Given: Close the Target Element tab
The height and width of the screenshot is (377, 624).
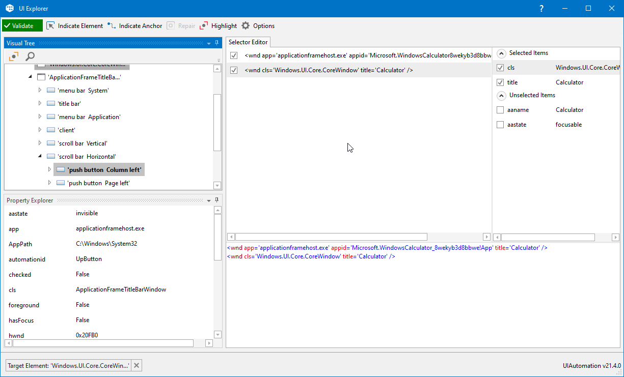Looking at the screenshot, I should [137, 365].
